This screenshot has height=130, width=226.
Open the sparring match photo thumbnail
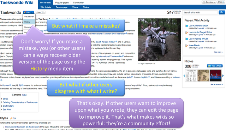point(215,76)
